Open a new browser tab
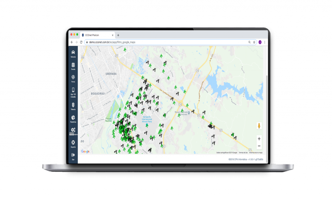The height and width of the screenshot is (199, 332). (x=118, y=35)
